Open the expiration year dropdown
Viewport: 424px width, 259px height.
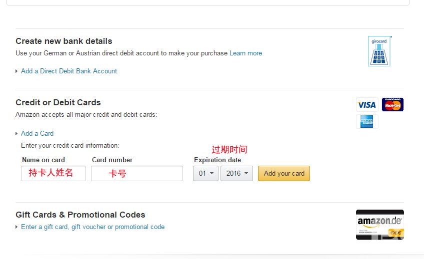[236, 173]
